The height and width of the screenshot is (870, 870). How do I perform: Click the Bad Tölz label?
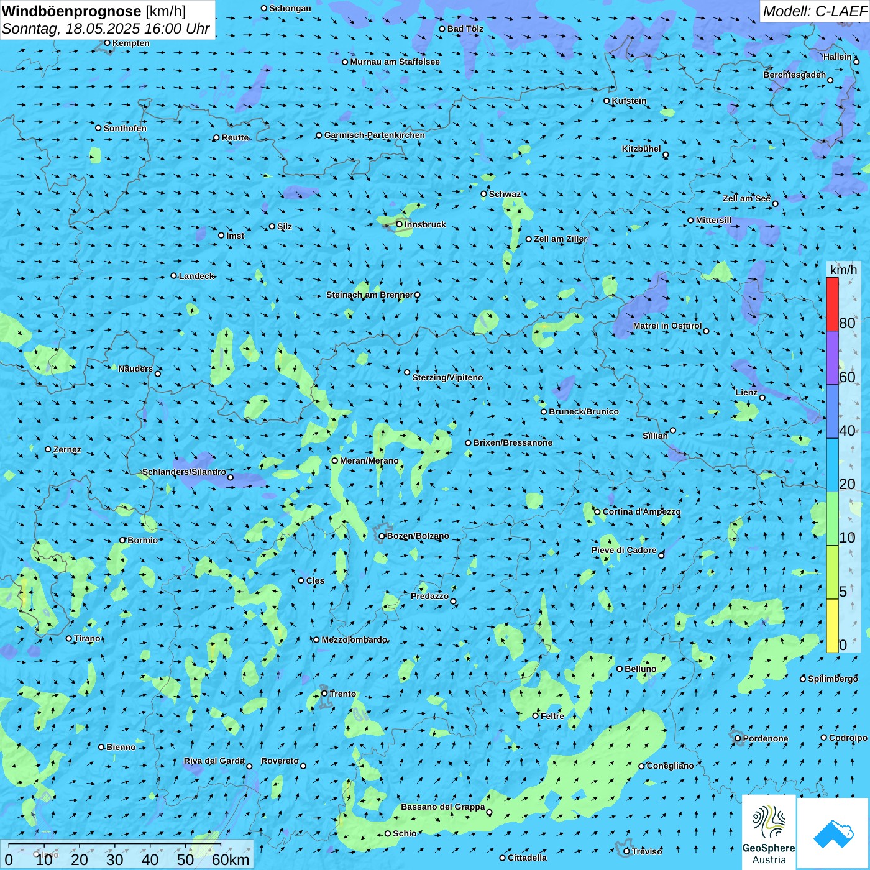pos(465,29)
